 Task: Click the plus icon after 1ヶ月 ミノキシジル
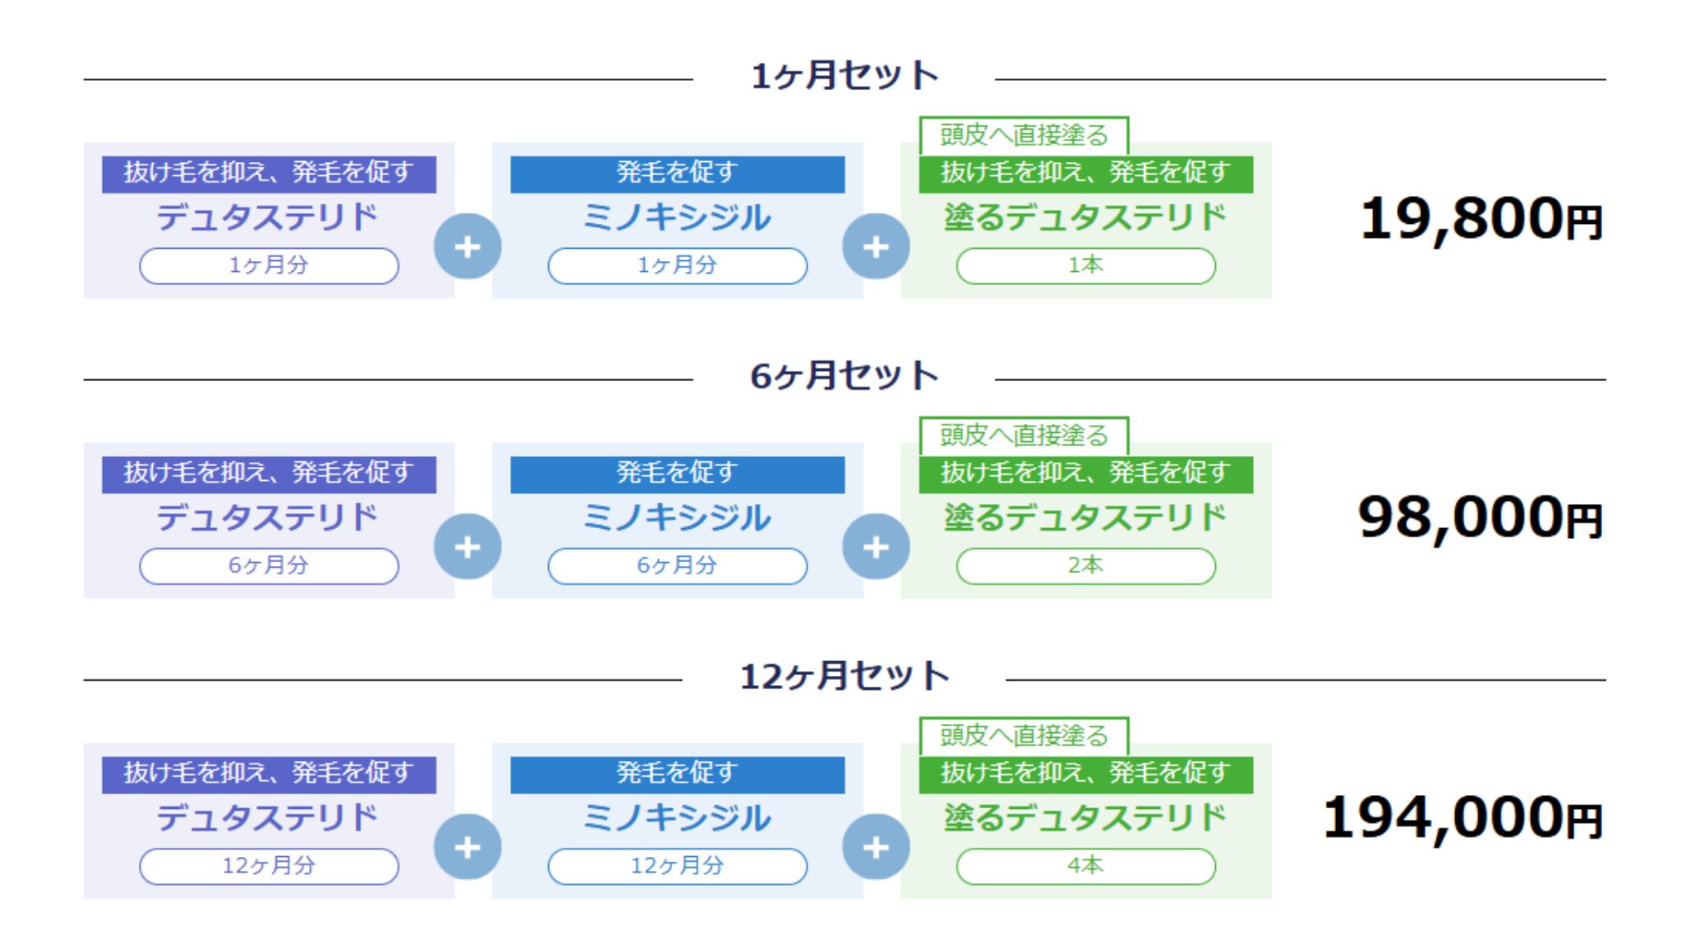tap(876, 246)
